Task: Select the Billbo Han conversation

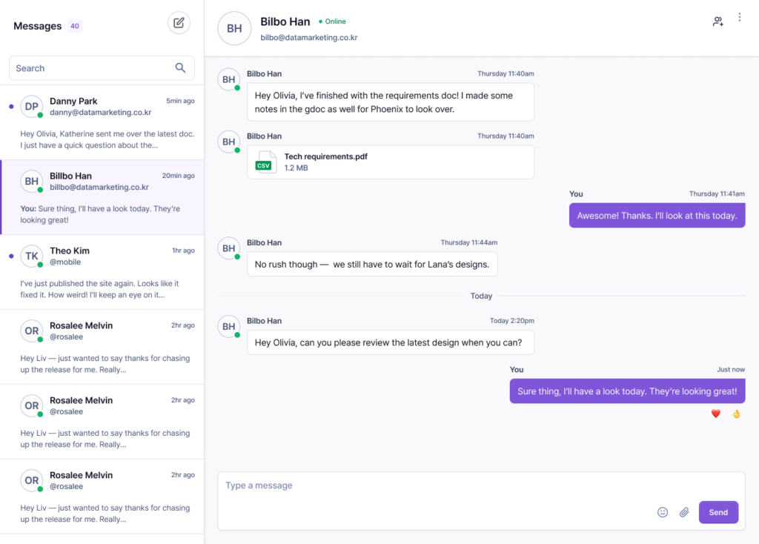Action: 102,197
